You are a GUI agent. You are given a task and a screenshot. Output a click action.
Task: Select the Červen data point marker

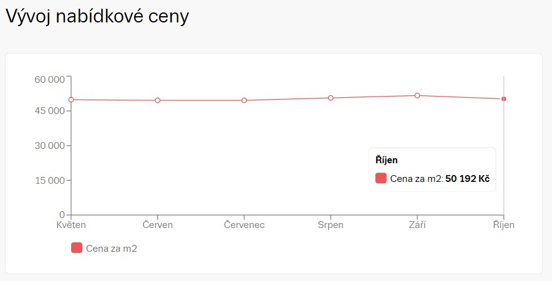(x=158, y=100)
